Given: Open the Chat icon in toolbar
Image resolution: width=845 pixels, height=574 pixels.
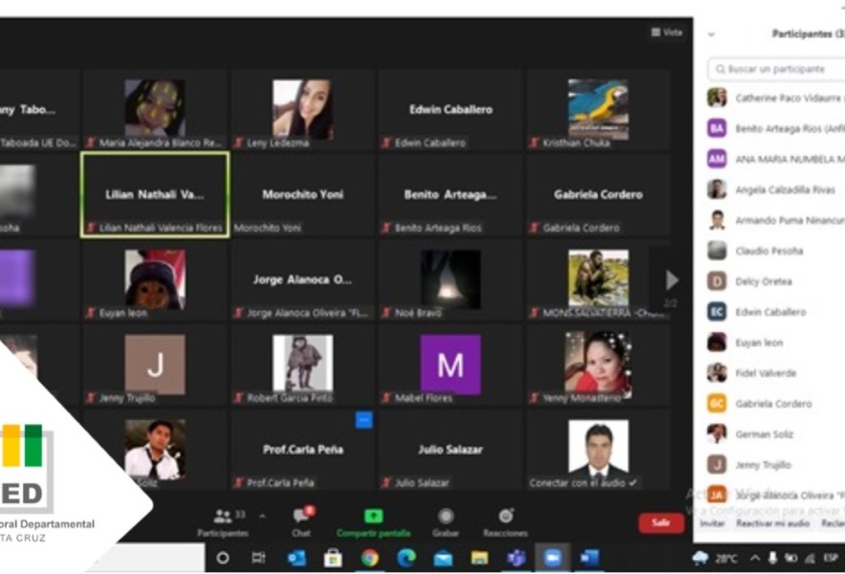Looking at the screenshot, I should tap(302, 517).
